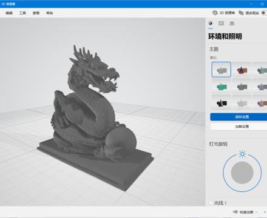Open the 查看 menu

coord(36,13)
